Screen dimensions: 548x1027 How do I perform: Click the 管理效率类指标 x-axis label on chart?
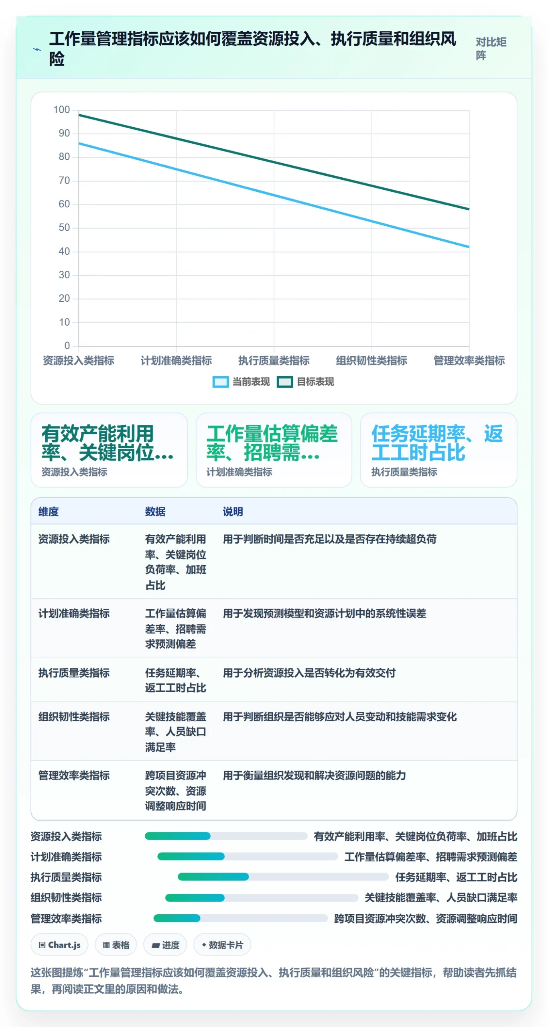tap(469, 360)
